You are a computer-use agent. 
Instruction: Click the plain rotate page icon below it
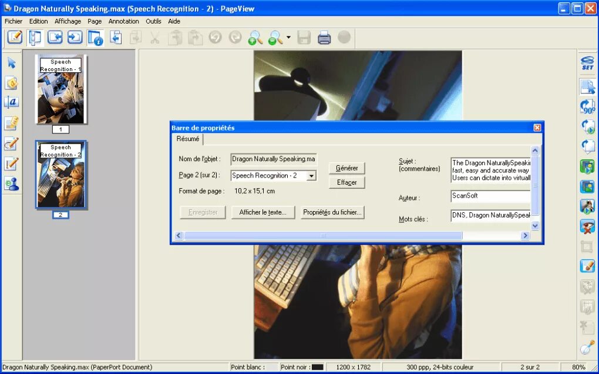pyautogui.click(x=587, y=146)
